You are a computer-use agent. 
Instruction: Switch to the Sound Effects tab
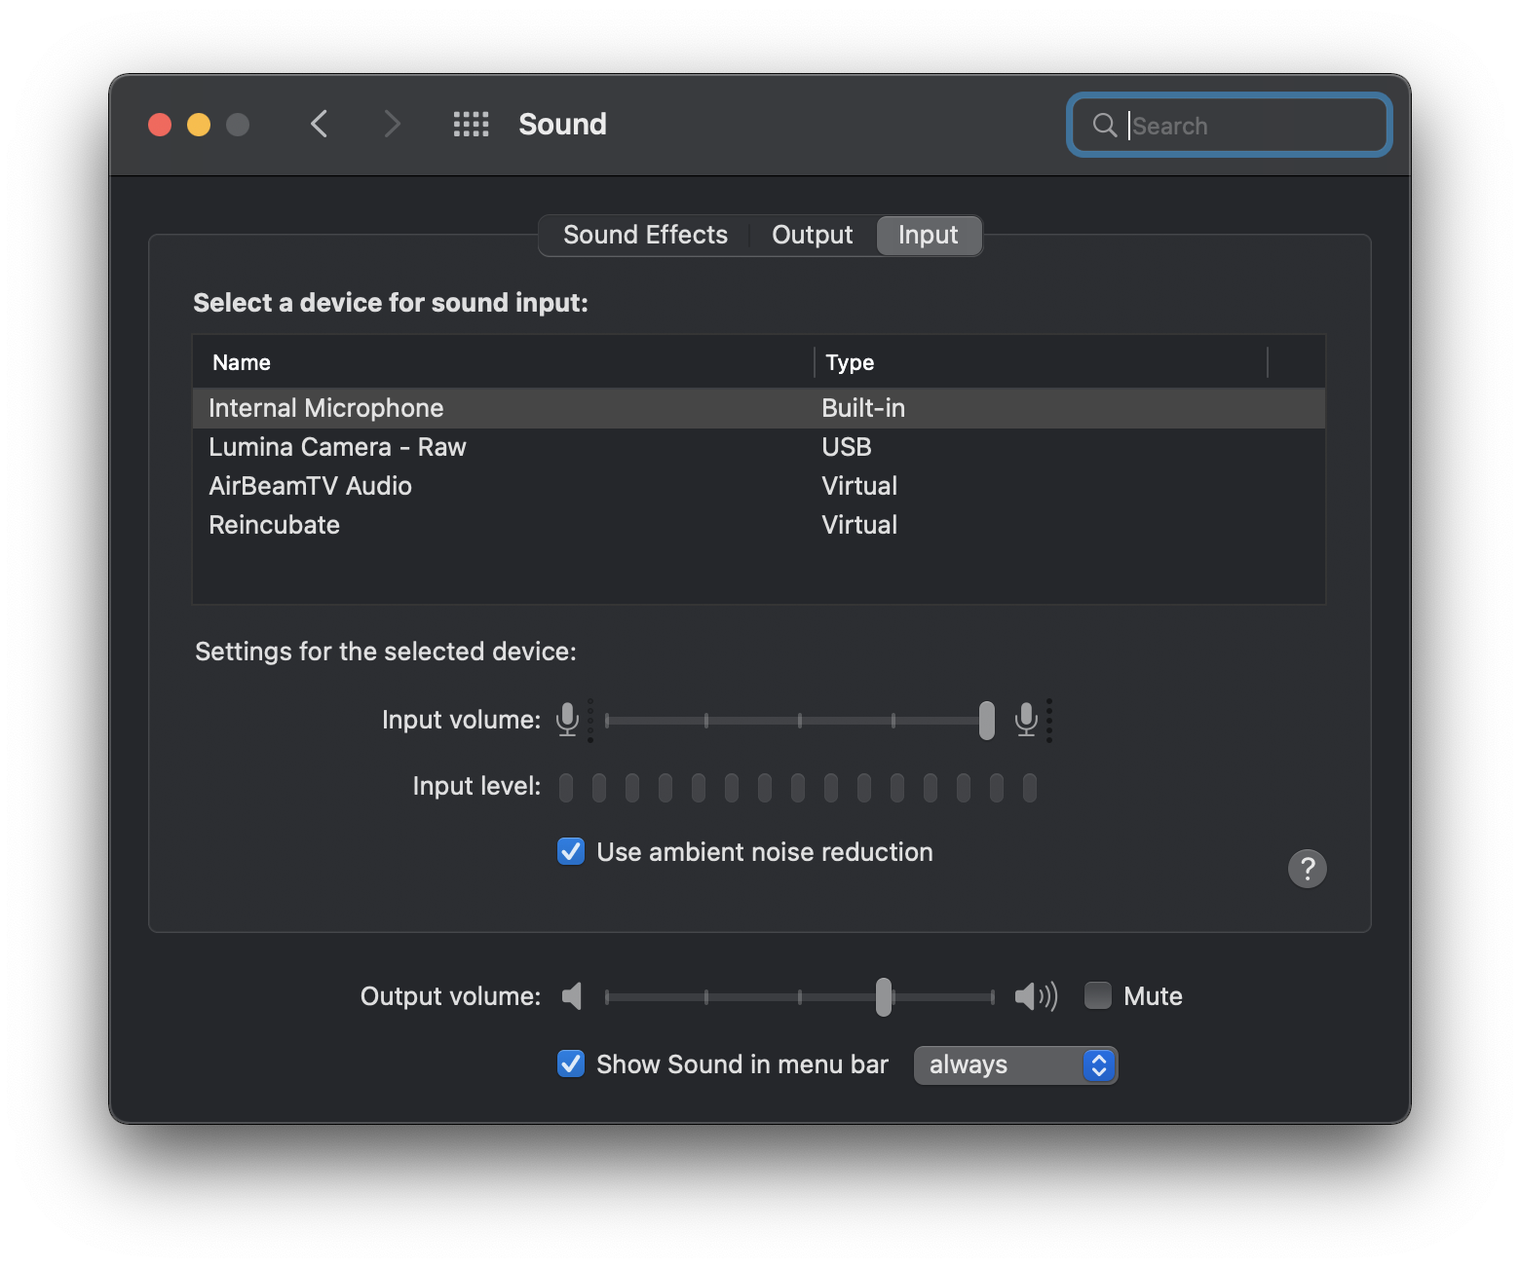click(x=645, y=235)
